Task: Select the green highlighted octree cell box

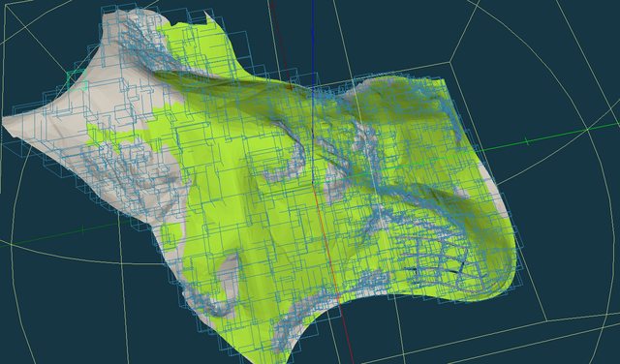Action: [77, 79]
